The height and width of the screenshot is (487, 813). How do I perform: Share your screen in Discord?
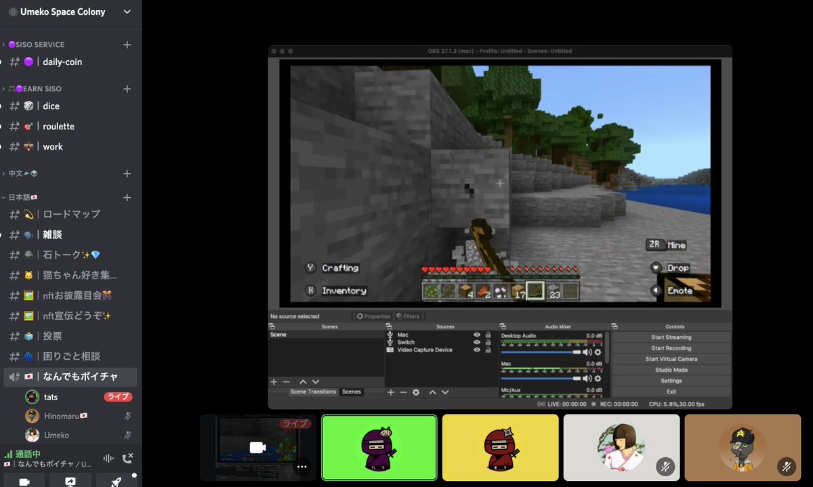tap(70, 482)
